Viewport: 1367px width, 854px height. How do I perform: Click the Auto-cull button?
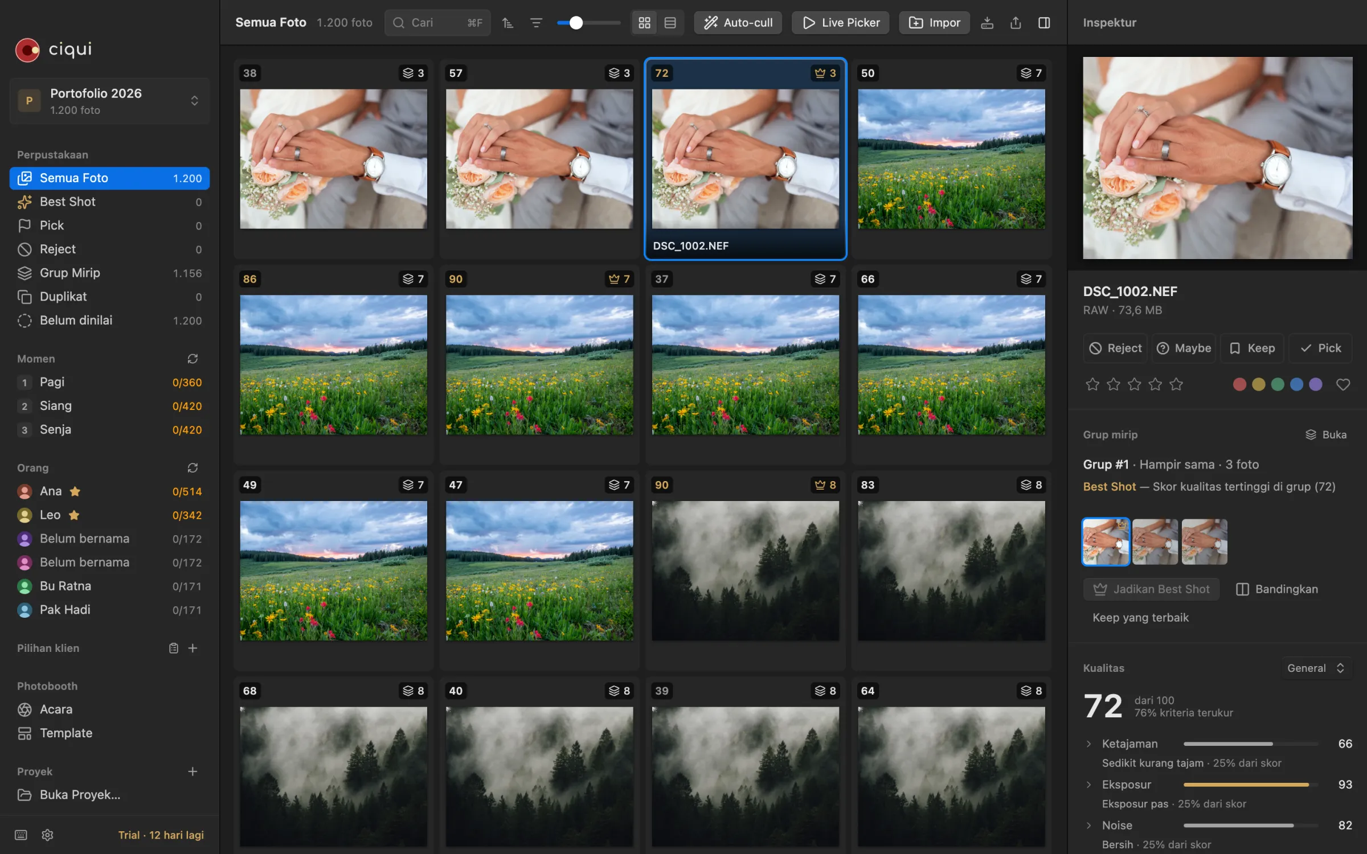[x=738, y=23]
